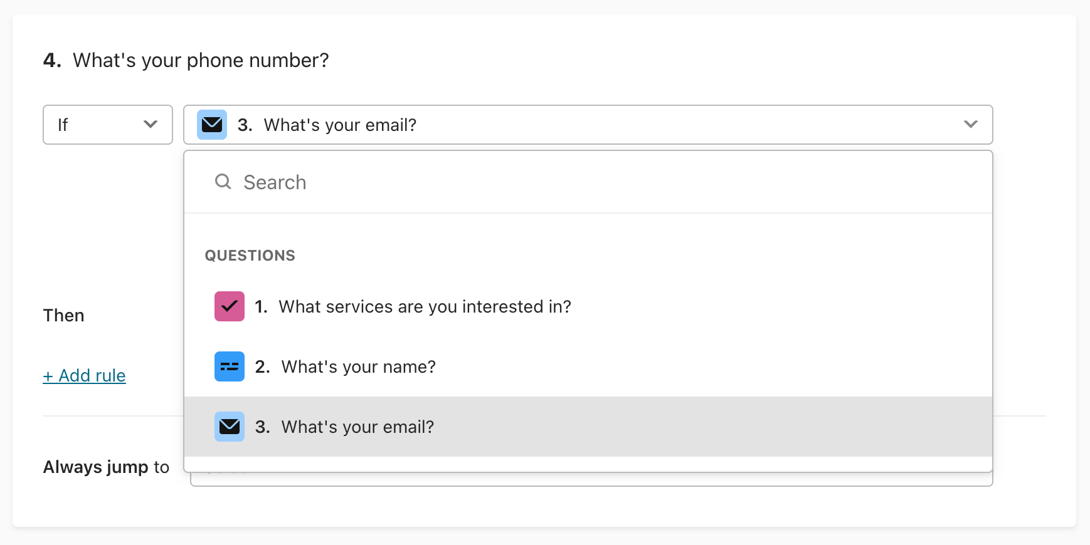Viewport: 1090px width, 545px height.
Task: Click the email envelope icon in selected field
Action: tap(212, 125)
